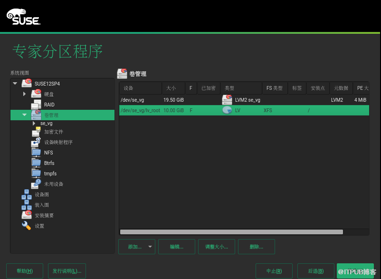Click the 设备映射程序 device mapper icon
The image size is (381, 279).
point(36,142)
